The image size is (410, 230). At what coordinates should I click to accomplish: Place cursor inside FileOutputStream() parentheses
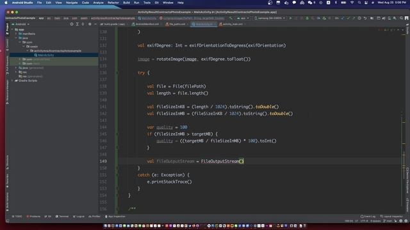[242, 161]
